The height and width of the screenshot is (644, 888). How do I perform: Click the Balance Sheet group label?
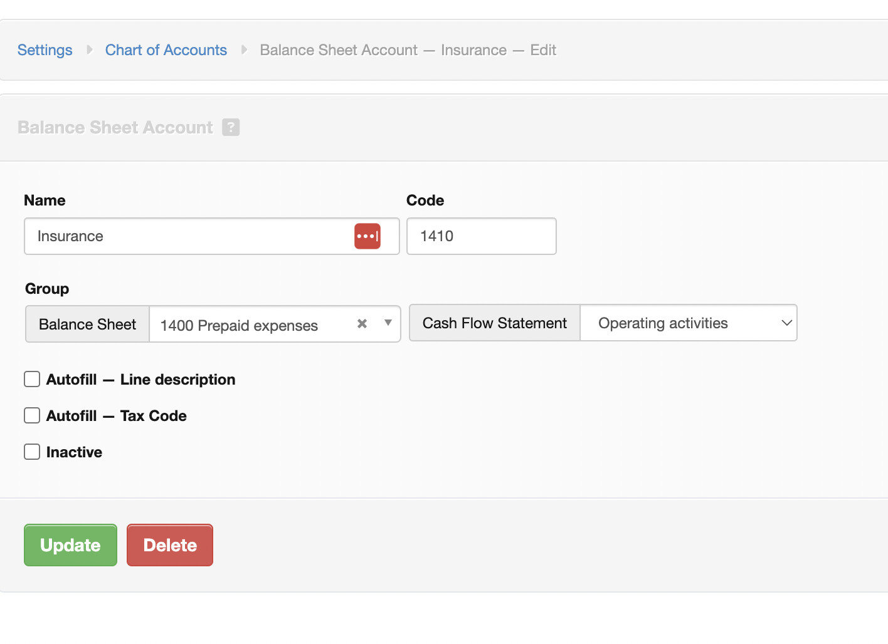(x=88, y=324)
